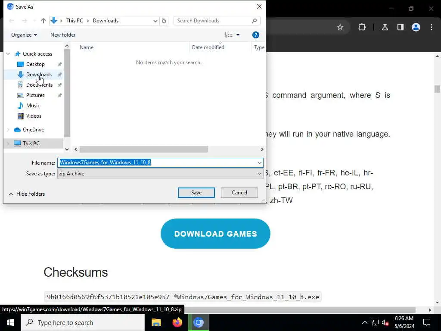Click the Save button
The image size is (441, 331).
pyautogui.click(x=196, y=193)
